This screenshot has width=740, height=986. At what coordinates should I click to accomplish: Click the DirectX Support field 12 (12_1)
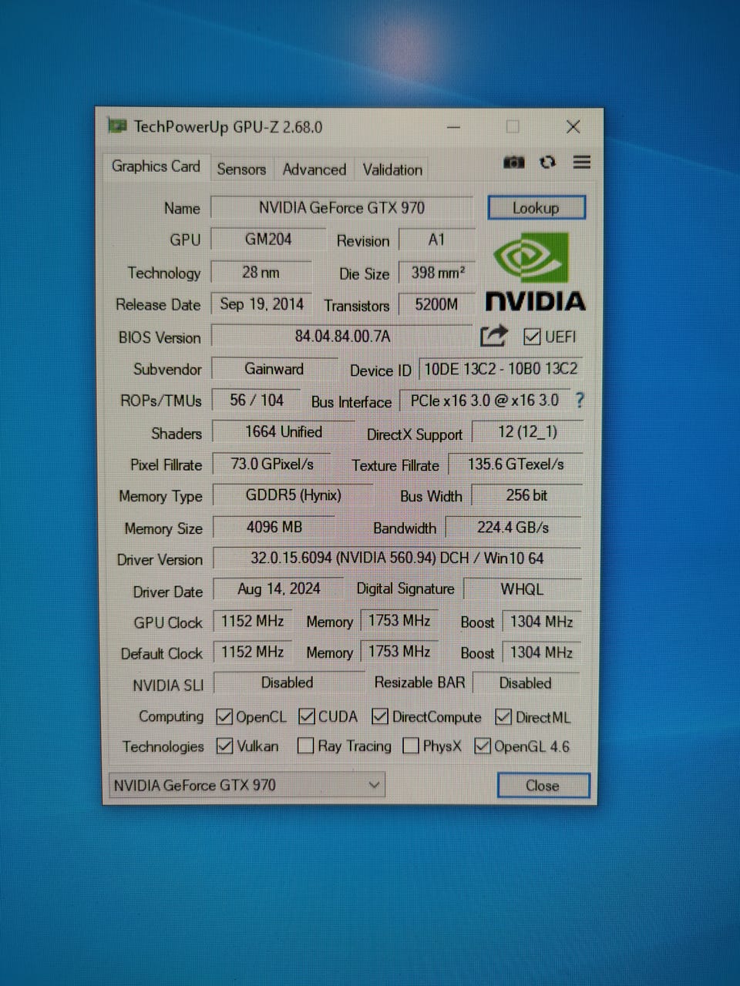click(527, 431)
